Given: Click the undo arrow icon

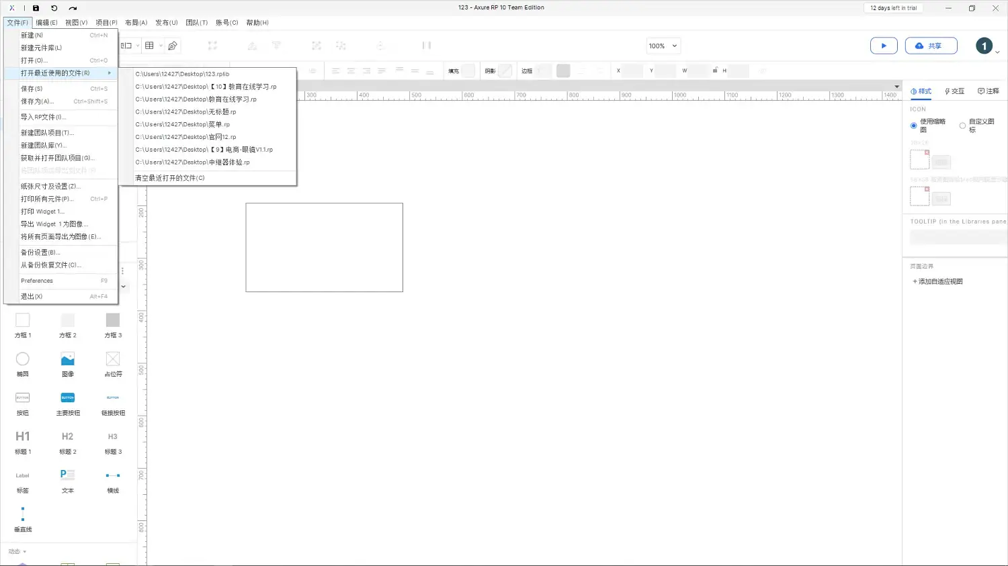Looking at the screenshot, I should [x=54, y=8].
